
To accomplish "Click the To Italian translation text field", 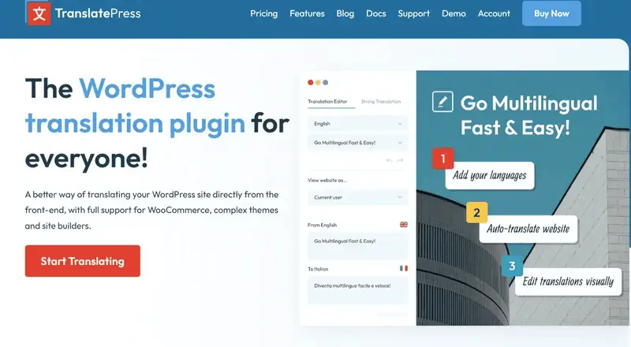I will [358, 291].
